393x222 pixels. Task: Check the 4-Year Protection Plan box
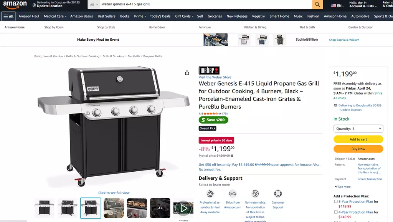pos(335,212)
